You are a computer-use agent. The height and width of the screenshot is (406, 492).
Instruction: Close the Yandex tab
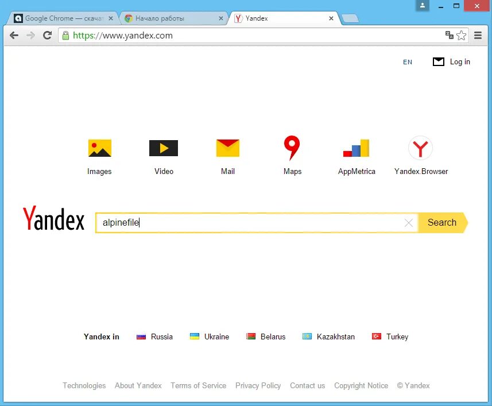click(x=331, y=18)
